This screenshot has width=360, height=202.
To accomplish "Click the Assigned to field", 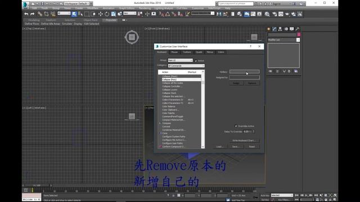I will tap(245, 77).
